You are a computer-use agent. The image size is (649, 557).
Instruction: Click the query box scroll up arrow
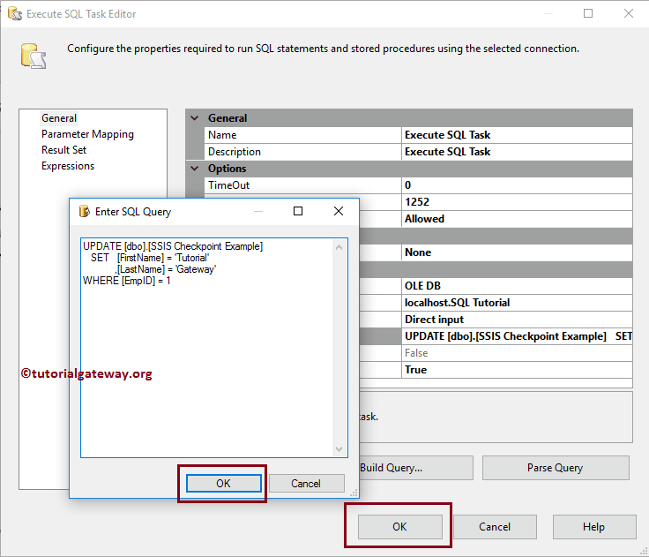339,247
